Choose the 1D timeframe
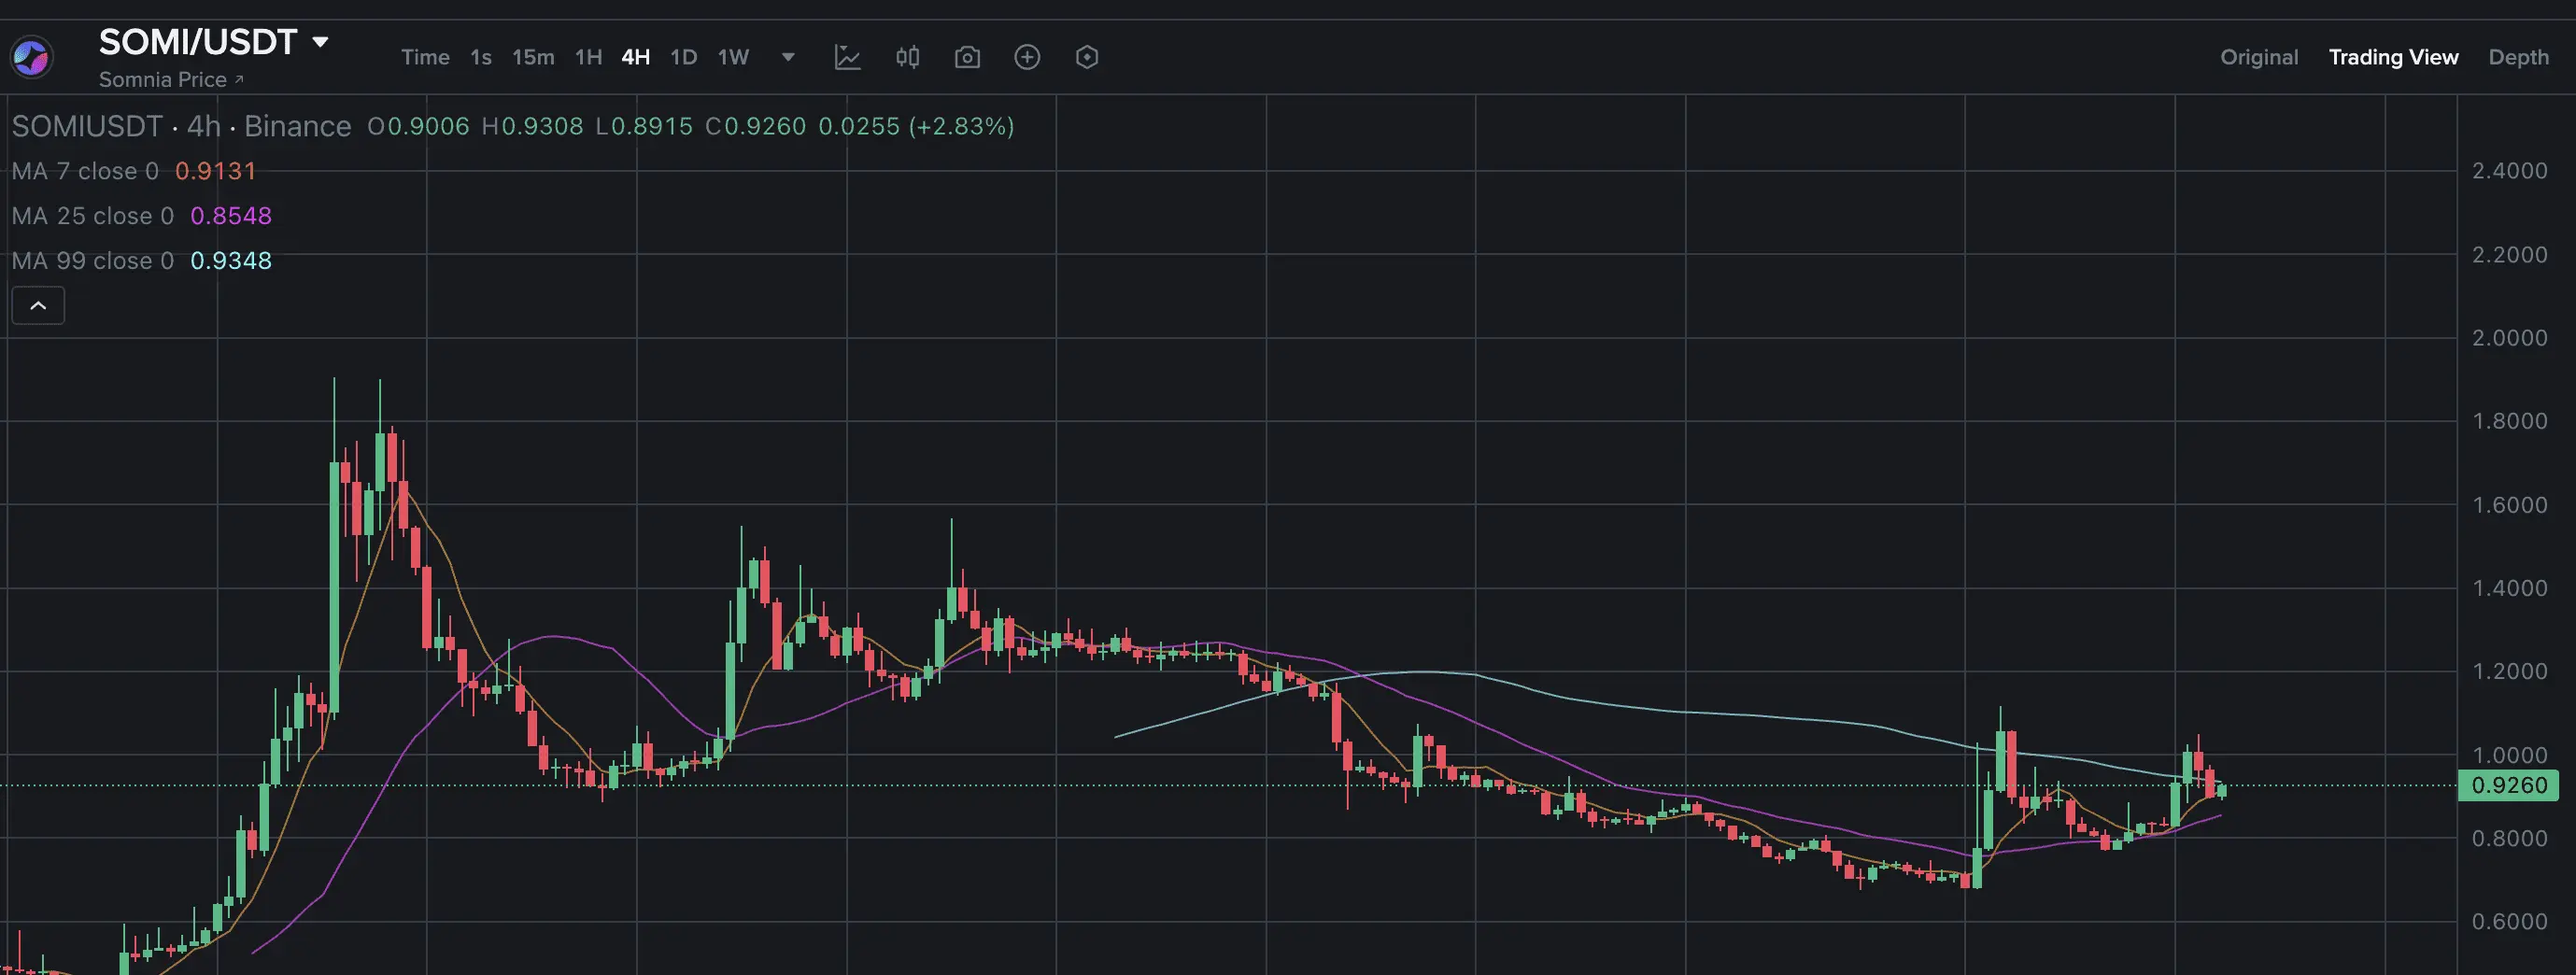Screen dimensions: 2576x975 [684, 57]
